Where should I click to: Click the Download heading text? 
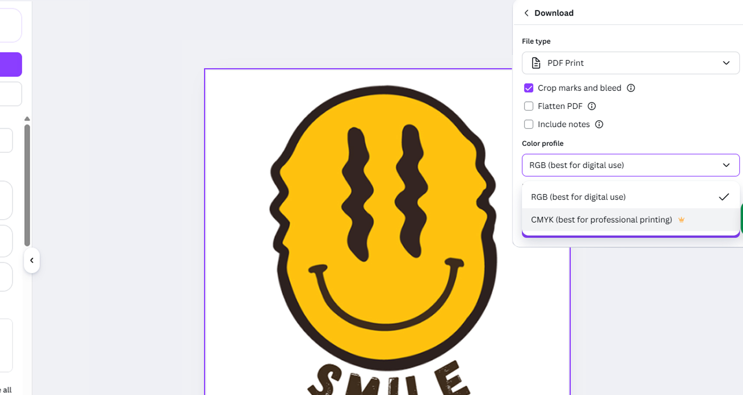[554, 13]
